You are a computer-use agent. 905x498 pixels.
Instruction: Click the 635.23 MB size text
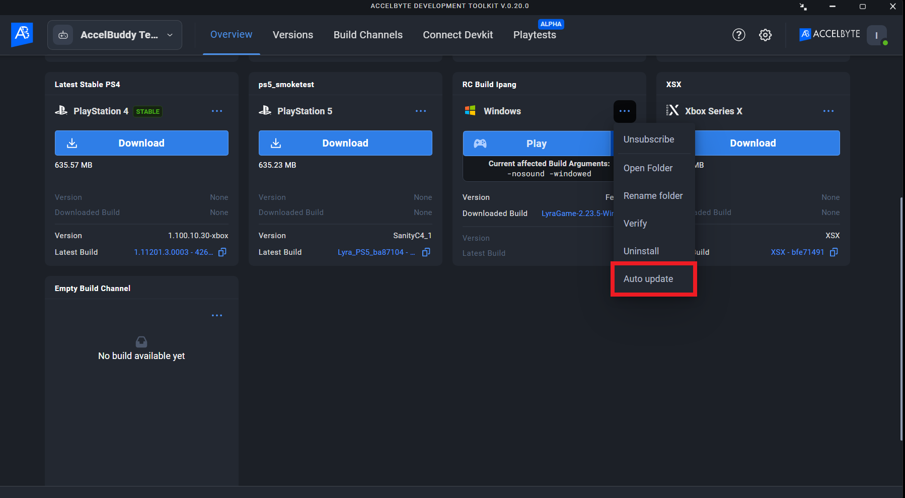tap(277, 165)
